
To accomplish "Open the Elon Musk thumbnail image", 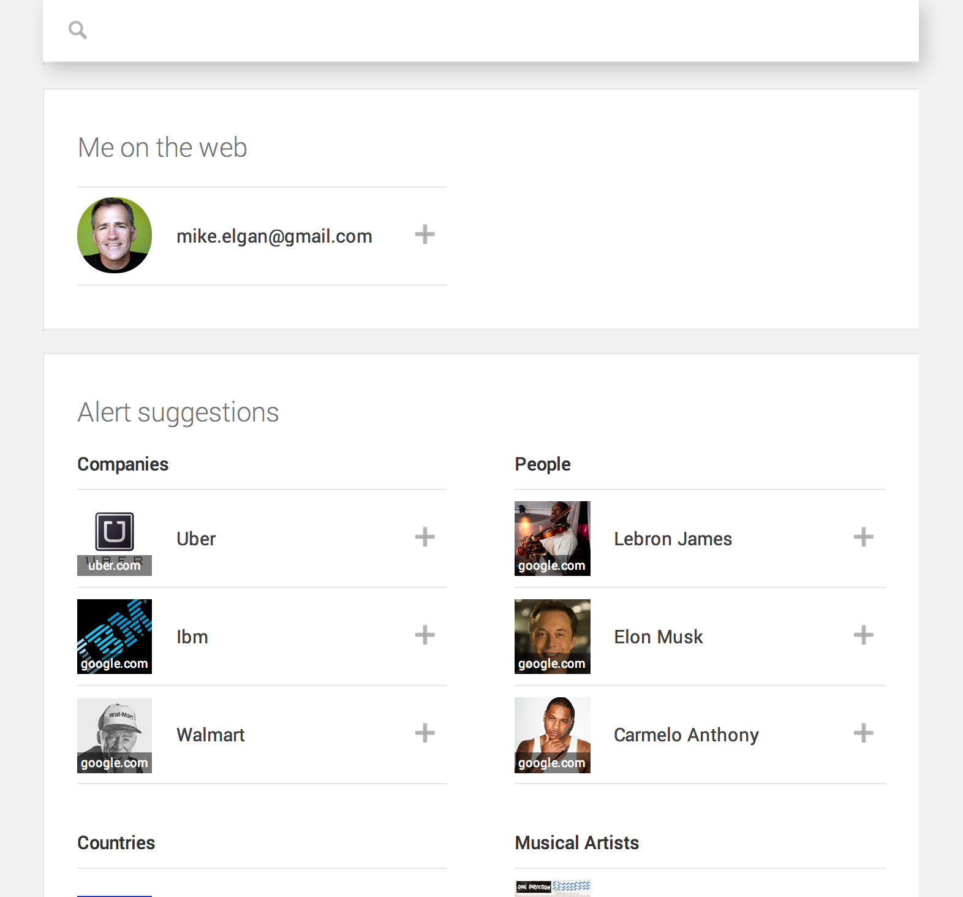I will [x=553, y=637].
